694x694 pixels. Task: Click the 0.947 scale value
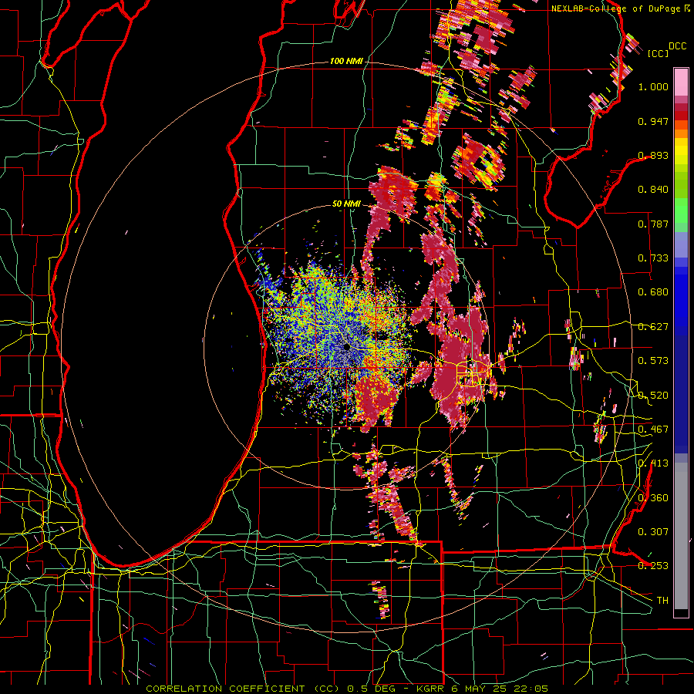click(653, 121)
